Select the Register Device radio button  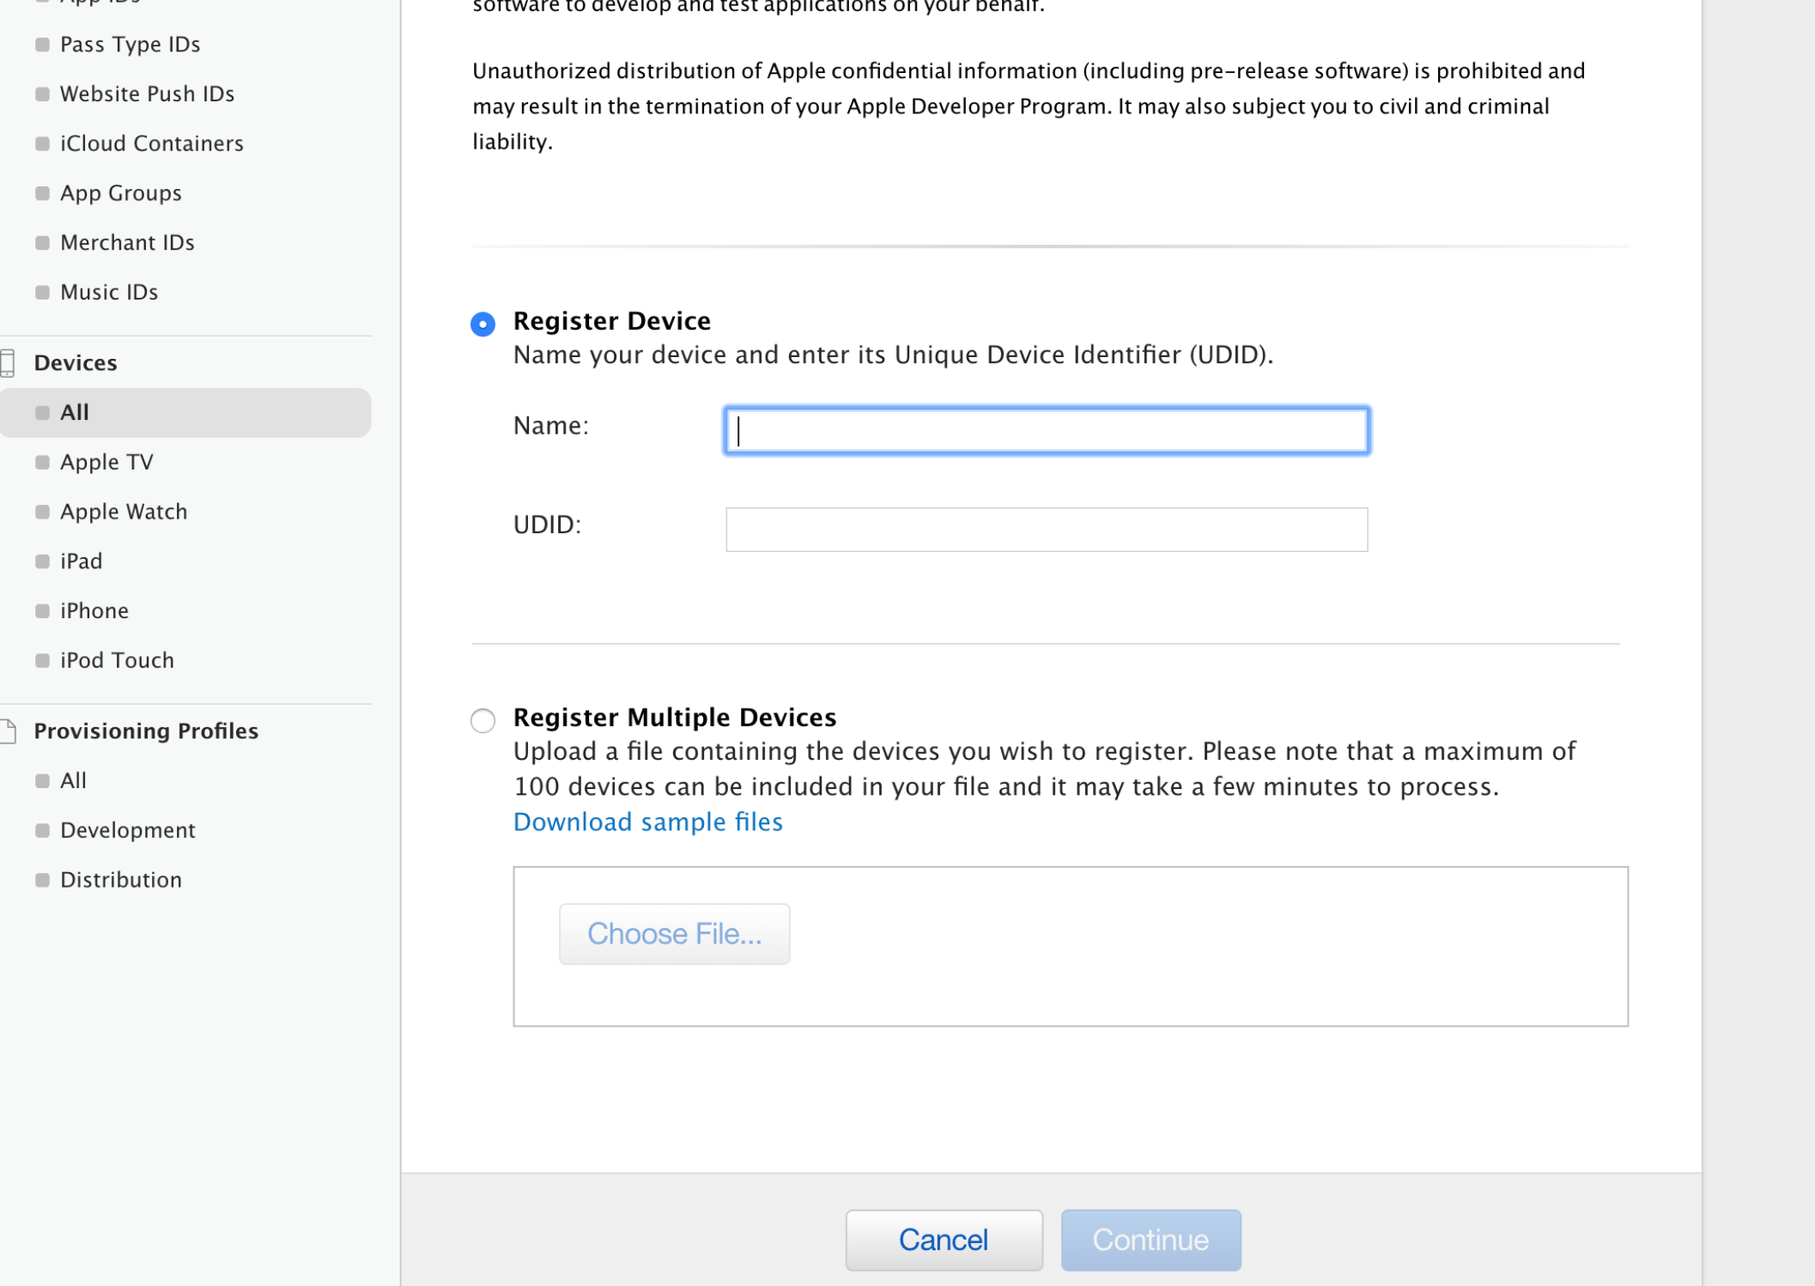[483, 324]
